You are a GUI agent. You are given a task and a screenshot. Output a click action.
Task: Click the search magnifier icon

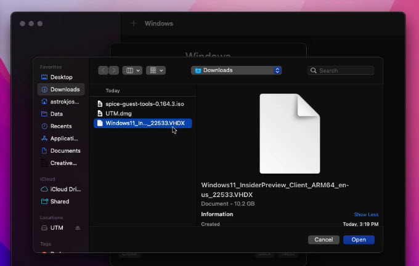pyautogui.click(x=314, y=71)
